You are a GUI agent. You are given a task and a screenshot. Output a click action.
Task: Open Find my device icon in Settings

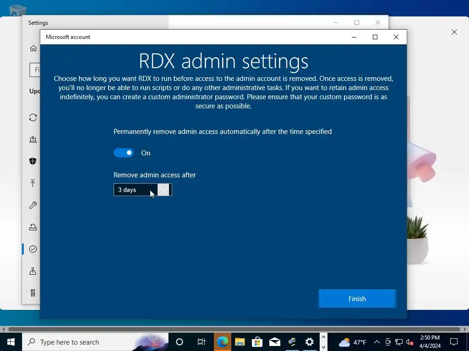pyautogui.click(x=33, y=271)
